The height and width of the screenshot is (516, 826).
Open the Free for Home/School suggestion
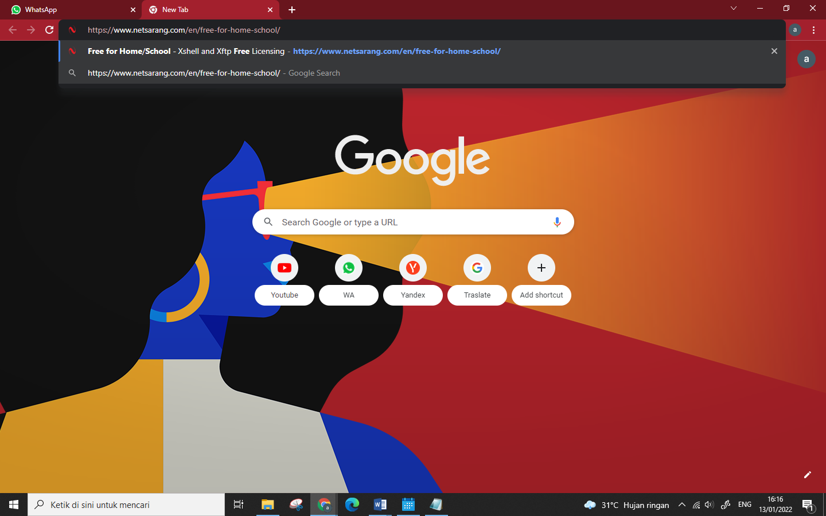pos(422,51)
